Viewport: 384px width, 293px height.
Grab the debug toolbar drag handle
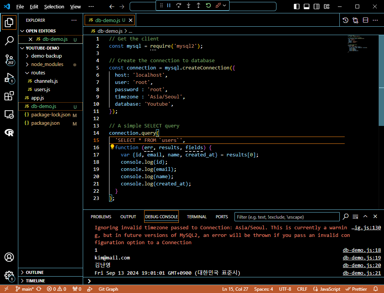pyautogui.click(x=161, y=5)
